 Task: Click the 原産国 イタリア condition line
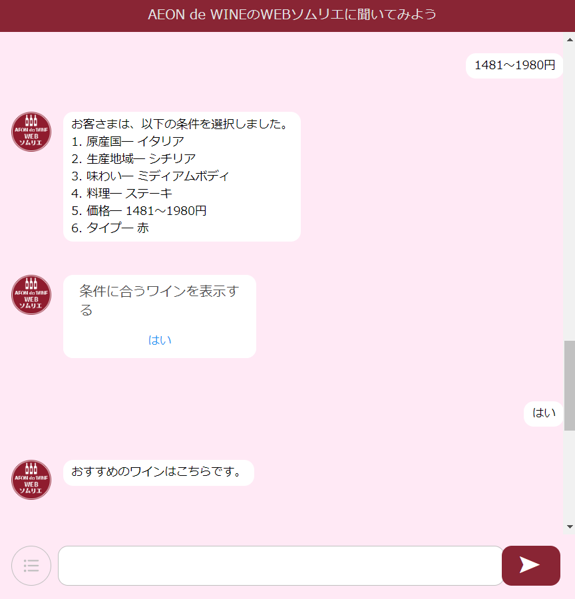(x=128, y=141)
